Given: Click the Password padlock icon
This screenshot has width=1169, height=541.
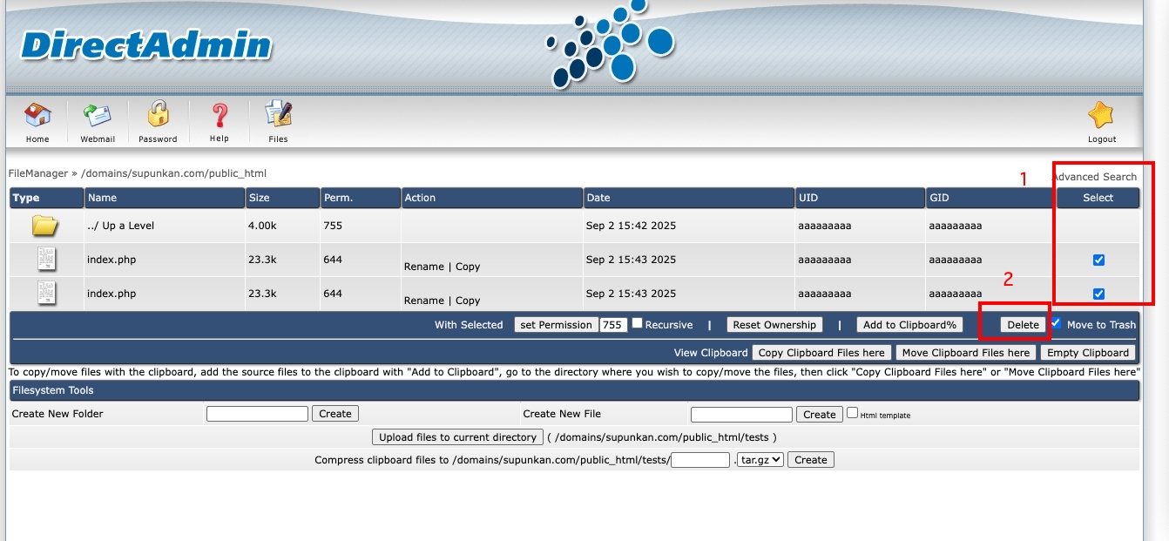Looking at the screenshot, I should [158, 114].
